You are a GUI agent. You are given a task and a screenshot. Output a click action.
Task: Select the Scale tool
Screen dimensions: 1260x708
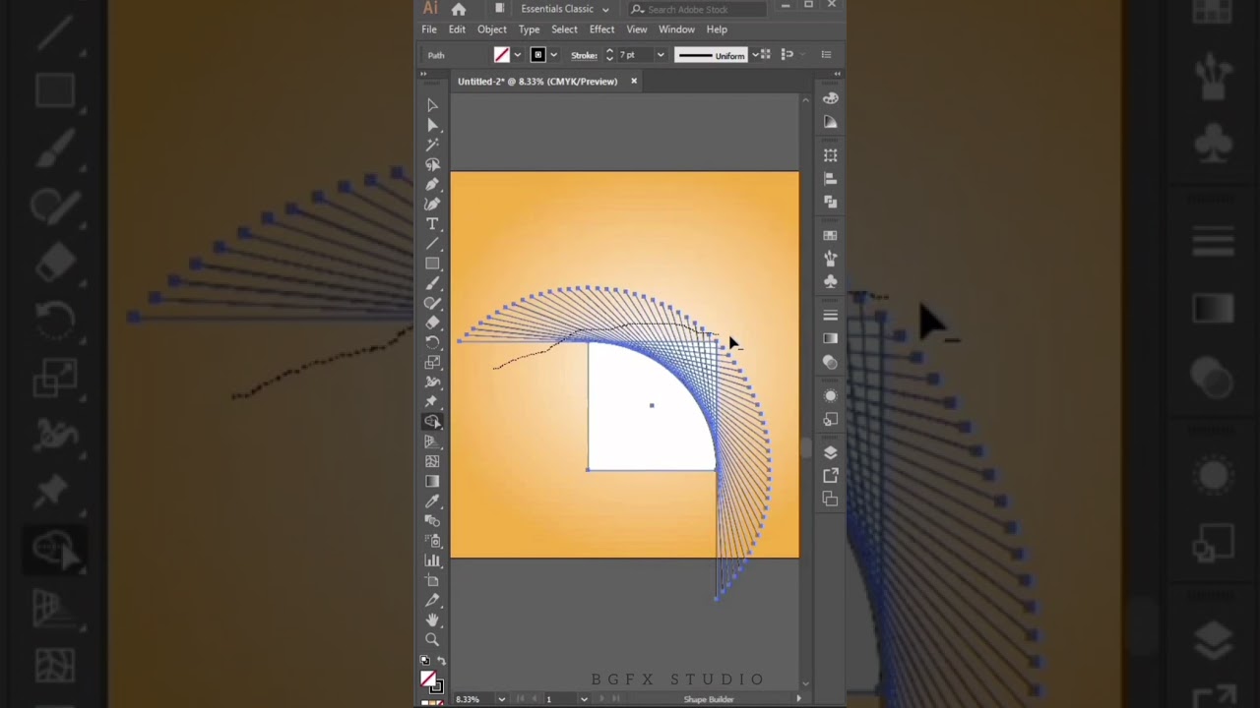pos(432,362)
